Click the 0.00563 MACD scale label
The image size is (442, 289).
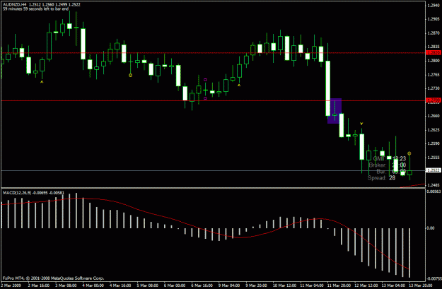434,191
